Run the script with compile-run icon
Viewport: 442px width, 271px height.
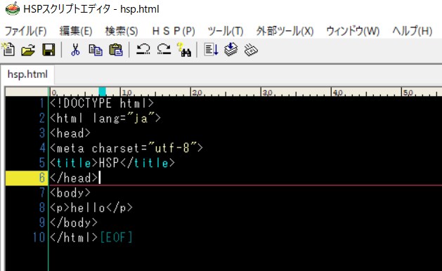211,50
